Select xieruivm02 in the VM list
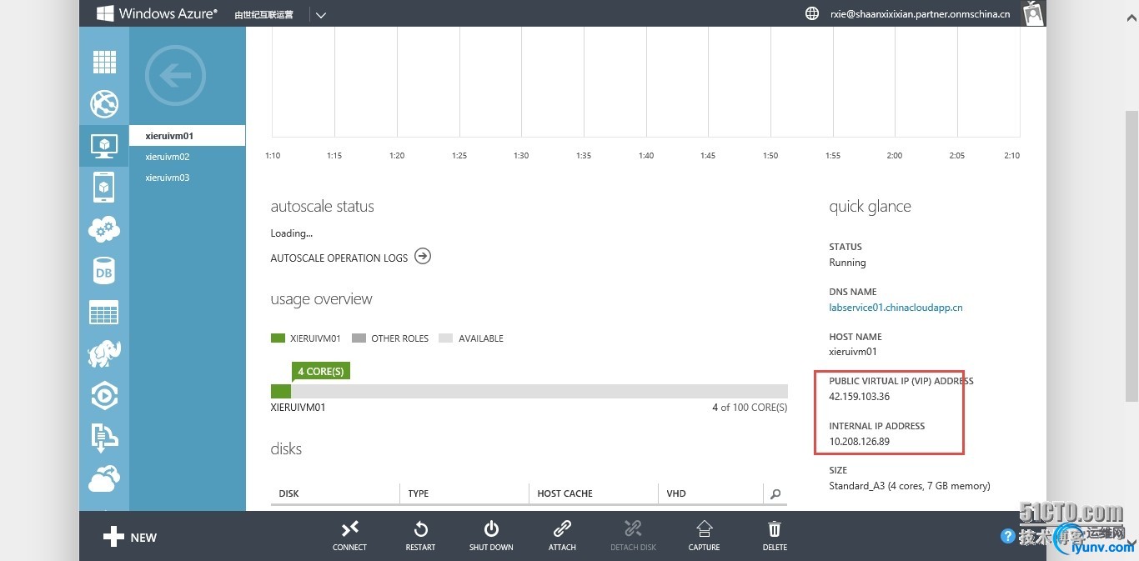This screenshot has width=1139, height=561. (188, 157)
